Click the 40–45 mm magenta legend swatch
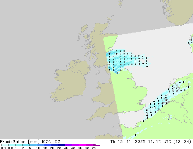This screenshot has width=193, height=149. coord(82,145)
